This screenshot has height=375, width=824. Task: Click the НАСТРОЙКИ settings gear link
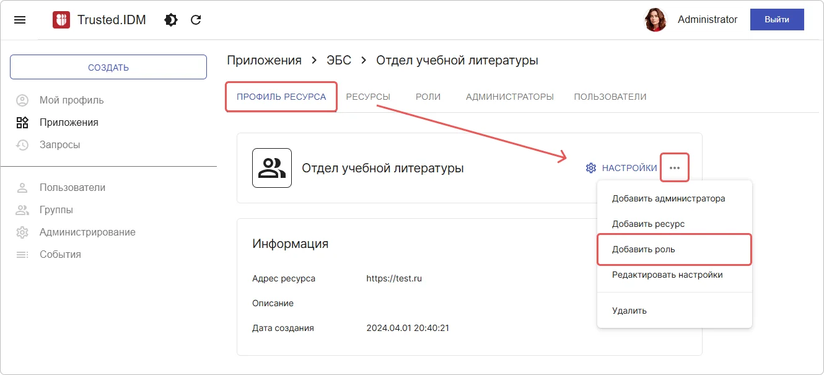click(621, 168)
